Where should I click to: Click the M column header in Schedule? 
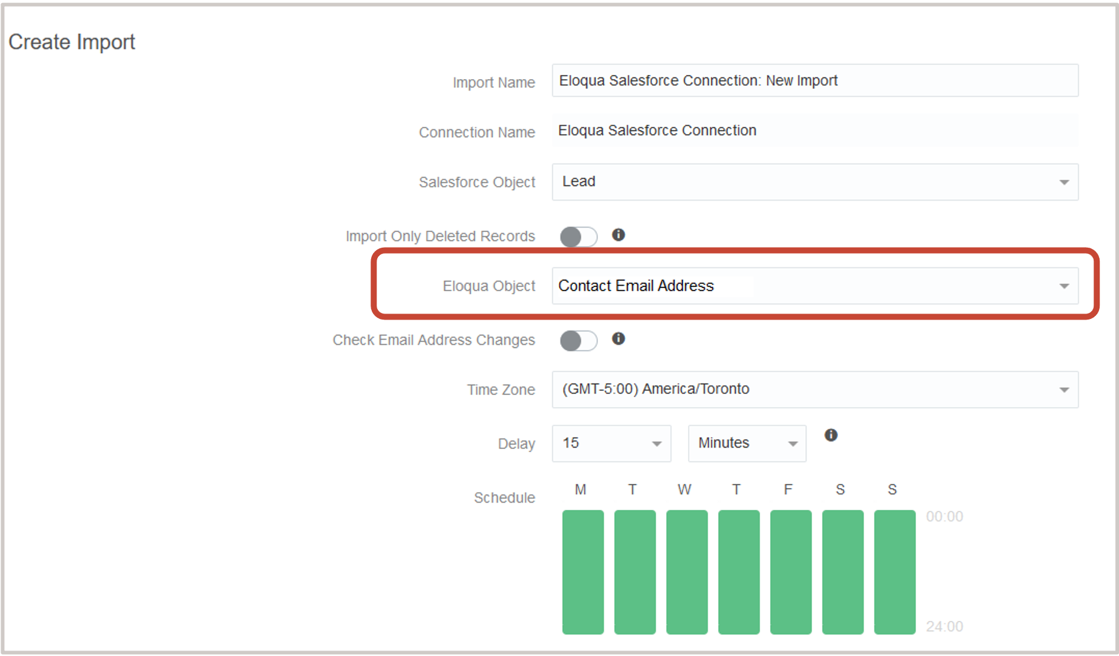click(580, 489)
